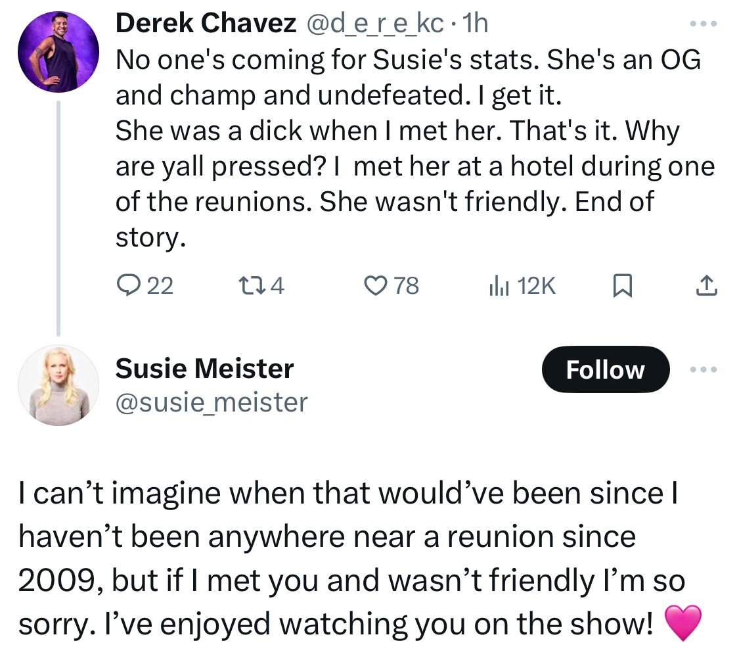739x662 pixels.
Task: Click the 78 likes count
Action: coord(406,286)
